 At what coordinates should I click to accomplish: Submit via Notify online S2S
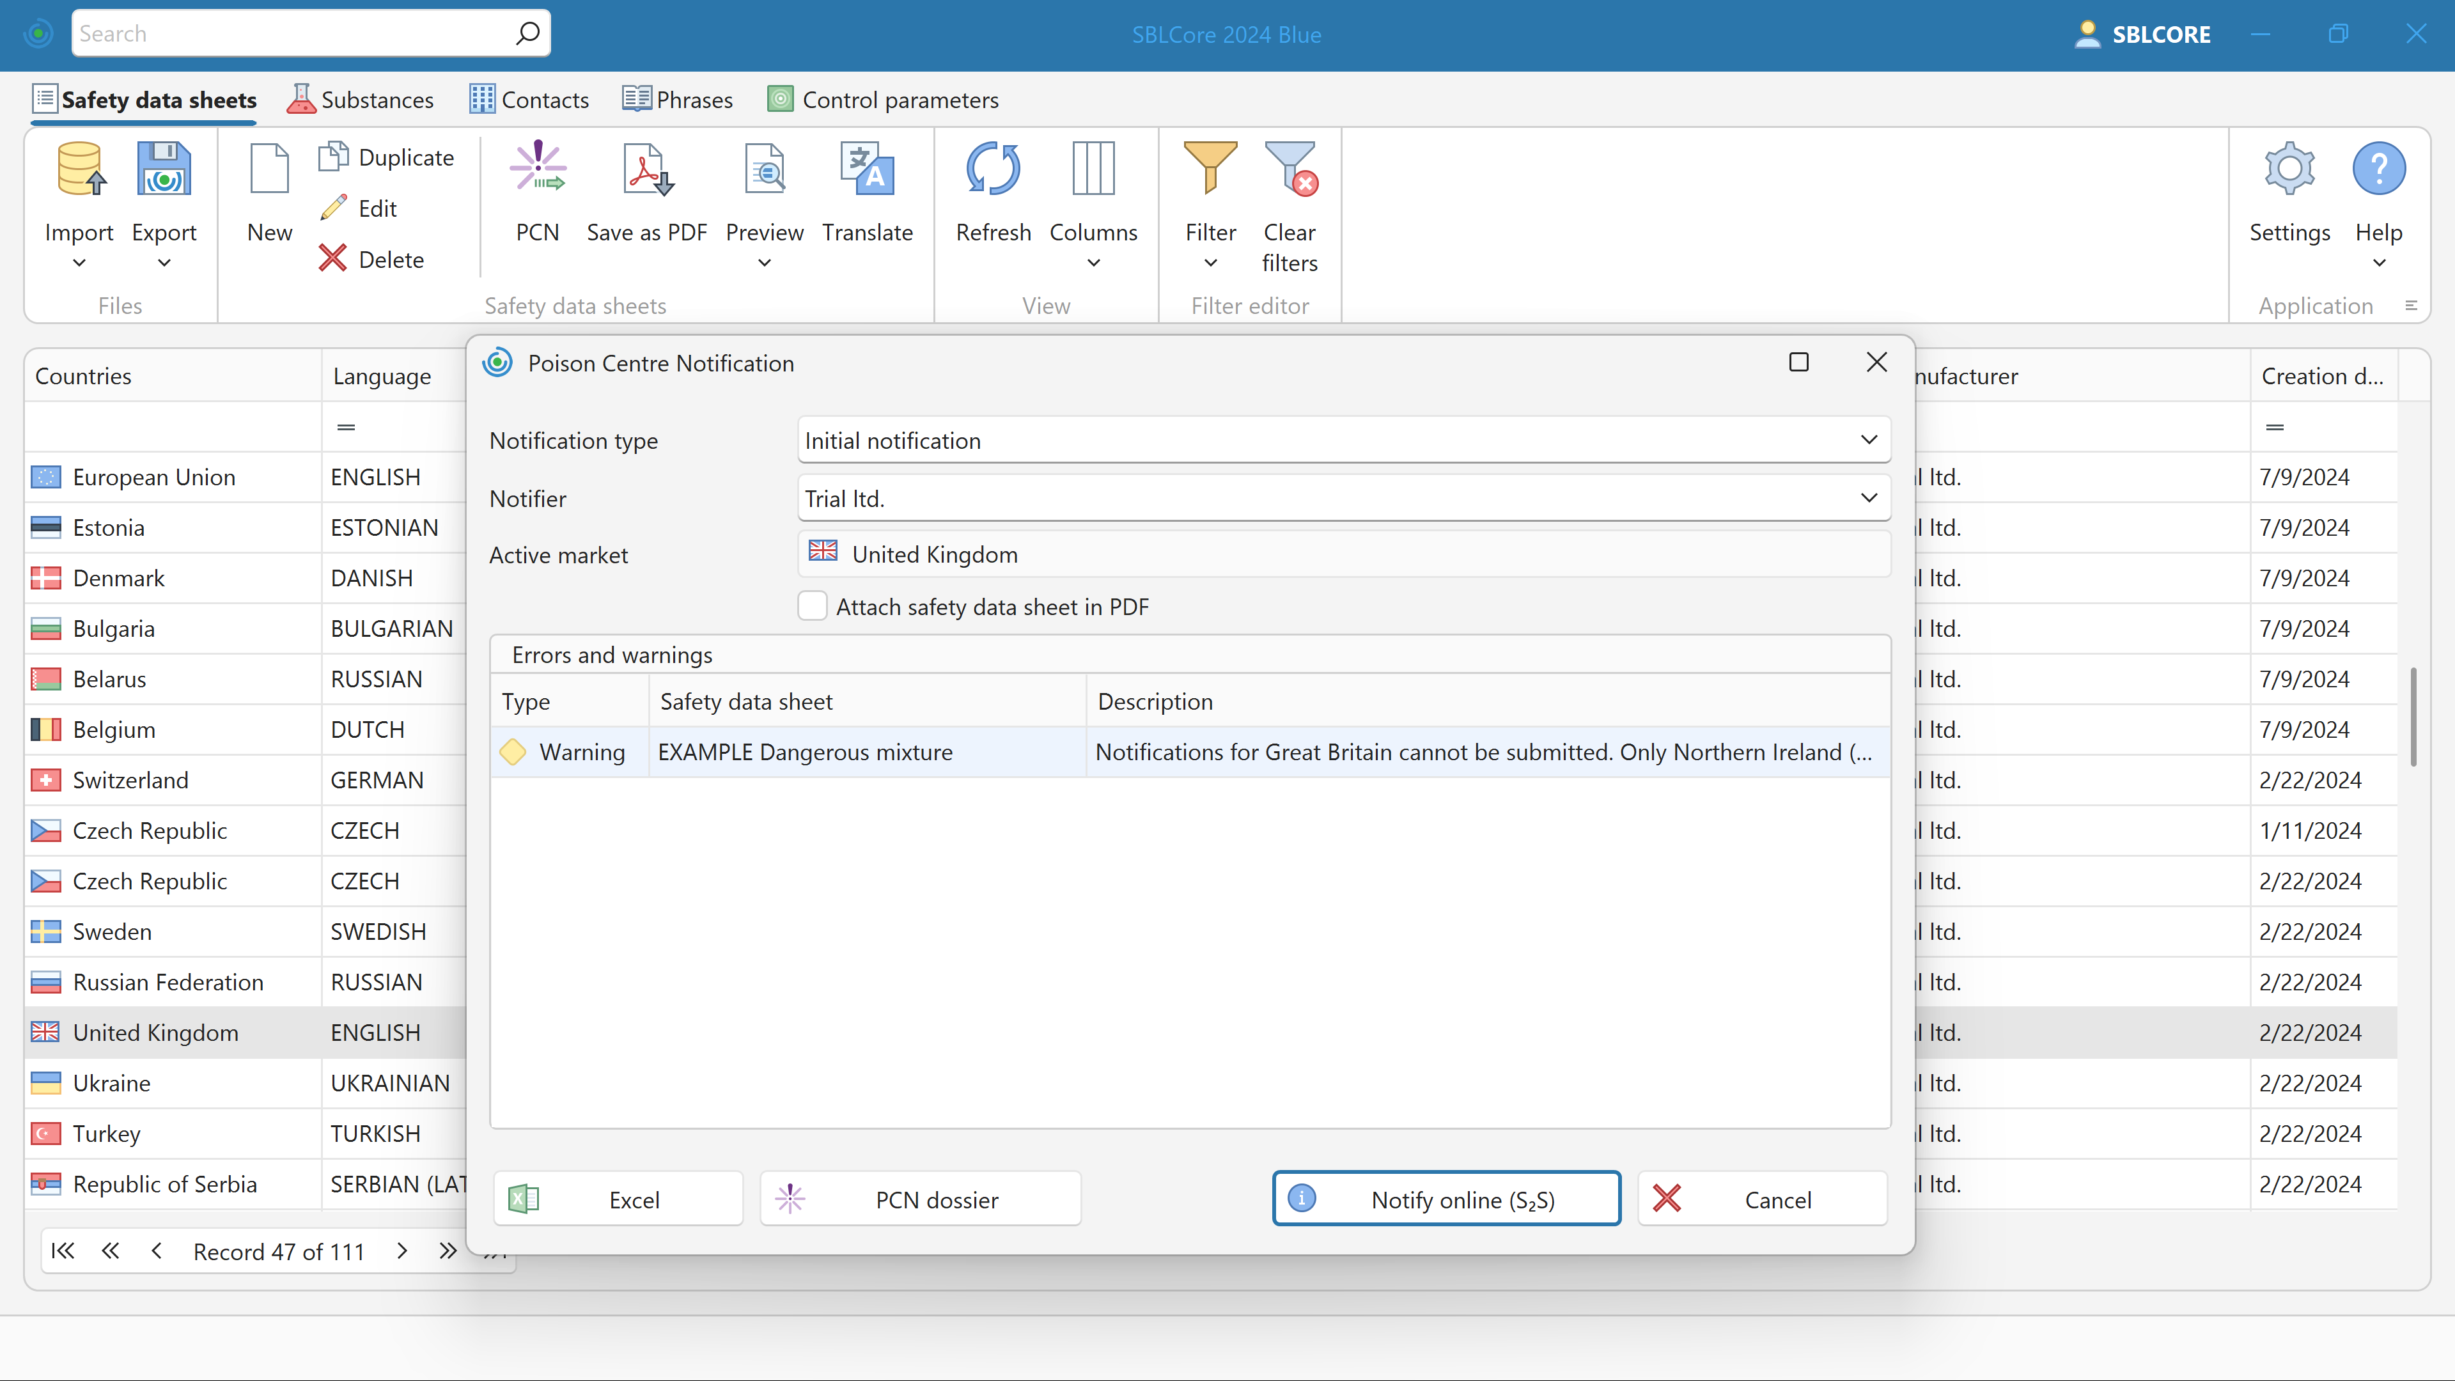1446,1198
